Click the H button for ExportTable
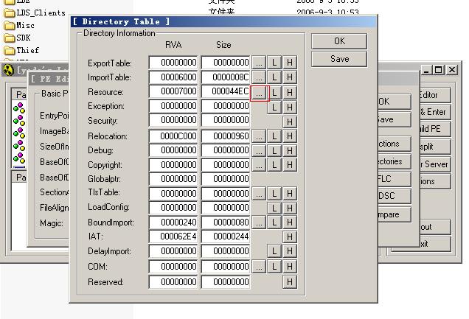Screen dimensions: 469x319 coord(290,63)
